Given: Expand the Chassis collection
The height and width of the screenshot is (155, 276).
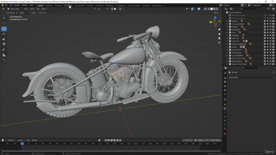Looking at the screenshot, I should tap(227, 21).
